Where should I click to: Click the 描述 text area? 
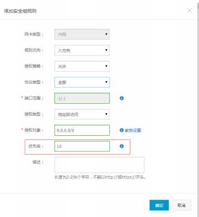[x=99, y=165]
